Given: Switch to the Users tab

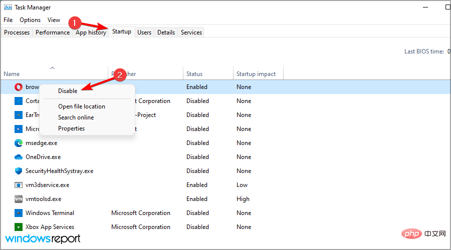Looking at the screenshot, I should tap(144, 32).
